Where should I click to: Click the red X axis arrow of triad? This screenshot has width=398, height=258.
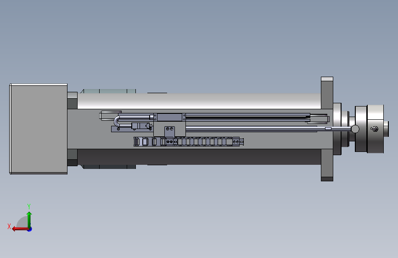(20, 229)
